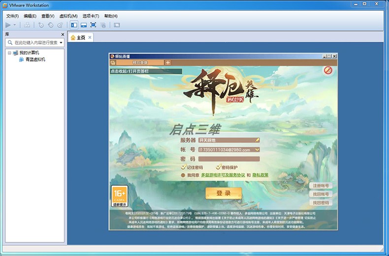The image size is (389, 256).
Task: Click the console view icon at toolbar end
Action: (117, 25)
